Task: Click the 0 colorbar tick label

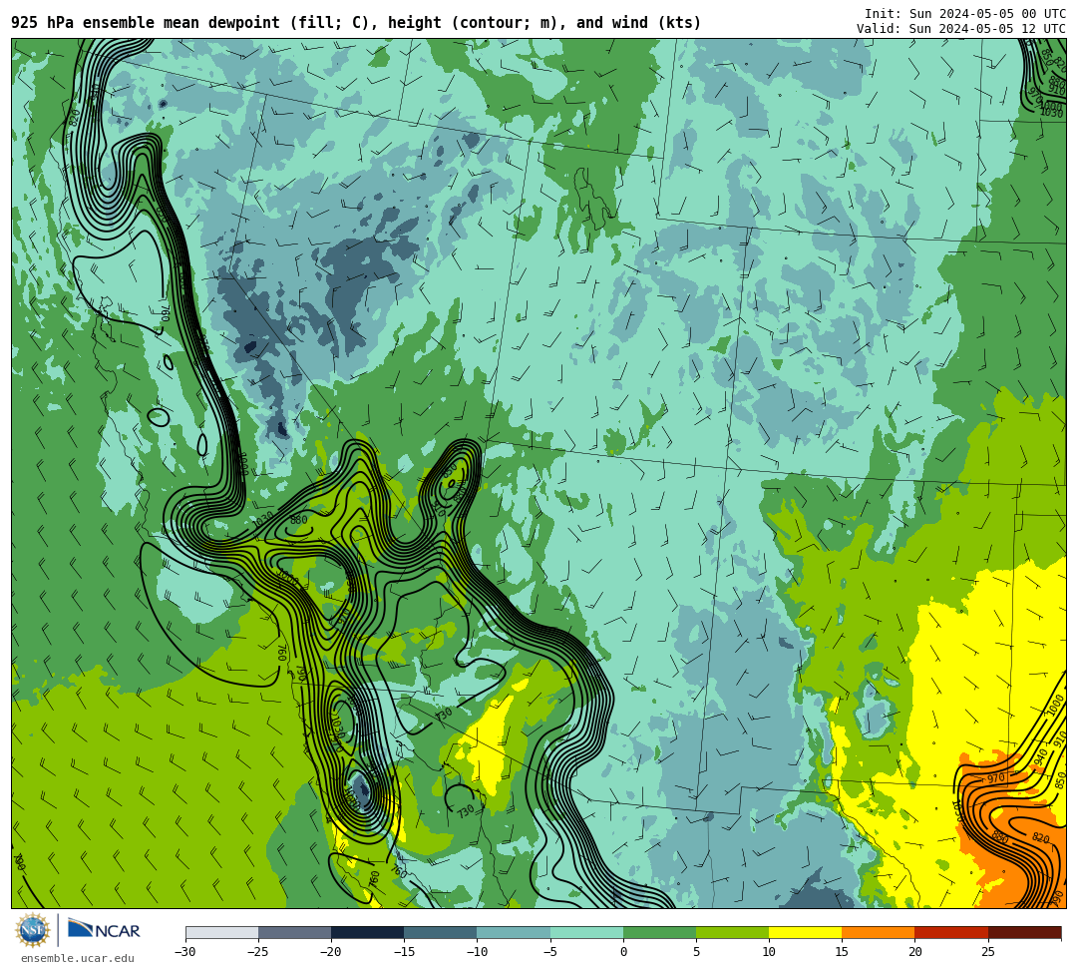Action: [623, 952]
